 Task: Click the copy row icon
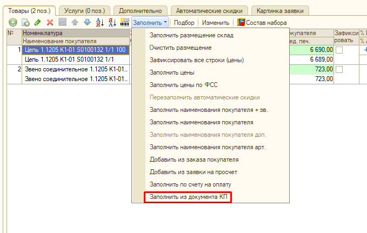pyautogui.click(x=25, y=23)
